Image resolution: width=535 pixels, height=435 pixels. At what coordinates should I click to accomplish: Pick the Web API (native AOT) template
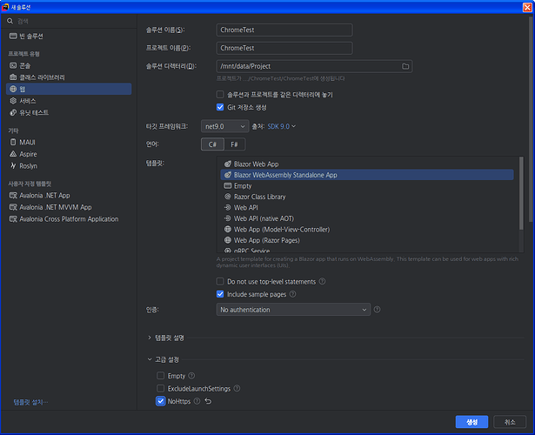click(367, 218)
